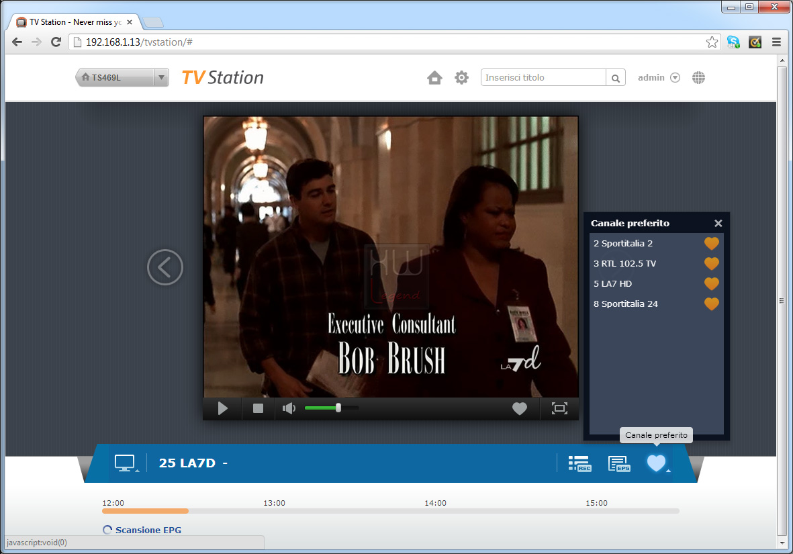Bookmark page with the star icon

(x=712, y=42)
